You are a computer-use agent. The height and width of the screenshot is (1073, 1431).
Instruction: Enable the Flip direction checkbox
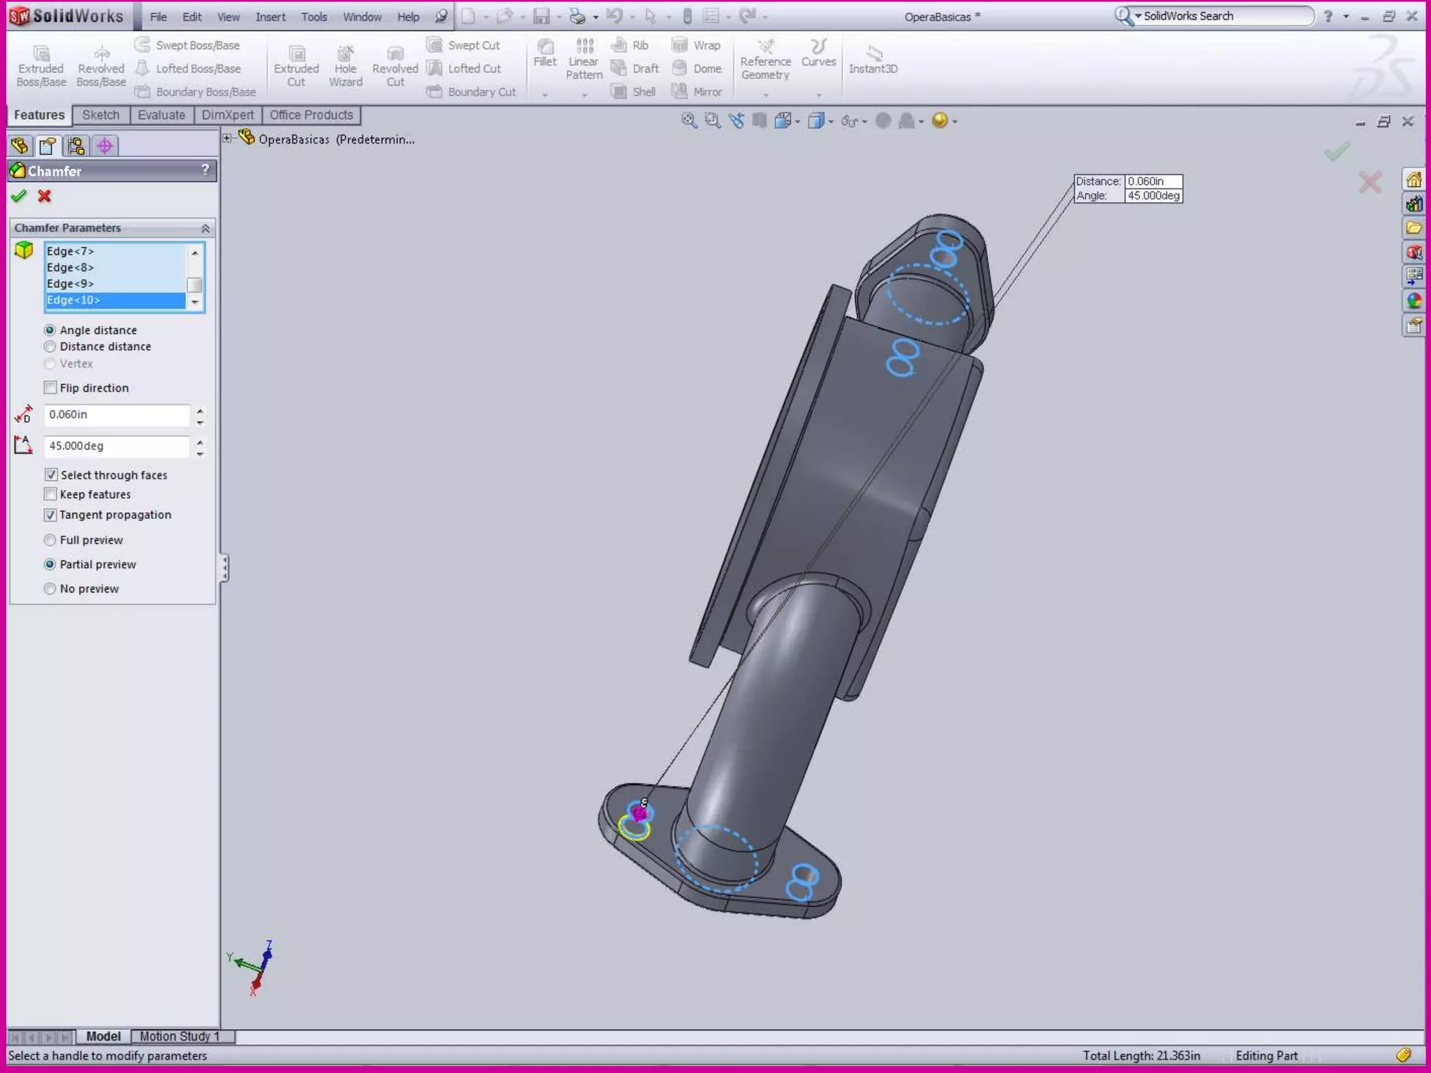50,388
